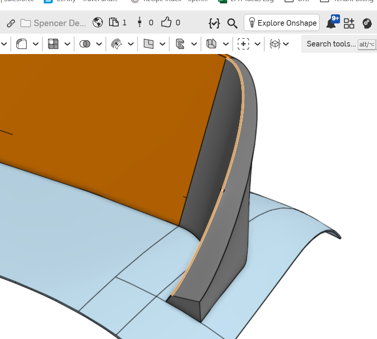Click the Explore Onshape button

pos(282,23)
